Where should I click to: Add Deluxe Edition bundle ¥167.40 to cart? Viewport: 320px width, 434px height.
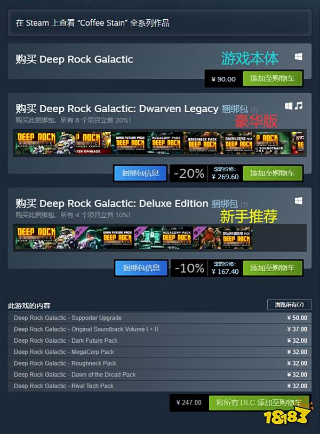[x=273, y=268]
